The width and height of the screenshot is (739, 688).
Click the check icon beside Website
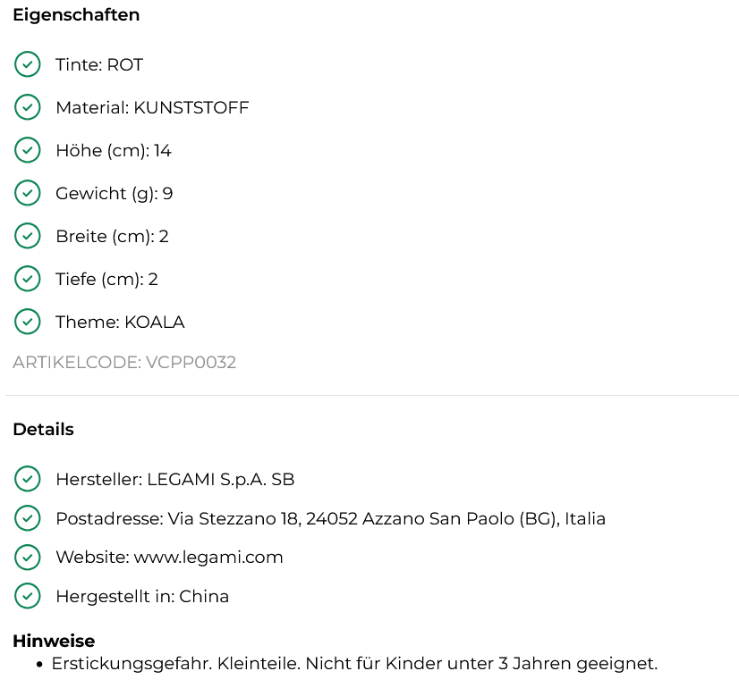[x=28, y=557]
